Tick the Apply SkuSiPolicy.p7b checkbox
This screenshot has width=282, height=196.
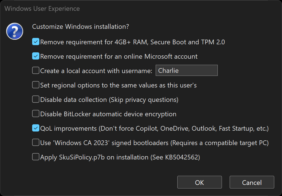36,157
